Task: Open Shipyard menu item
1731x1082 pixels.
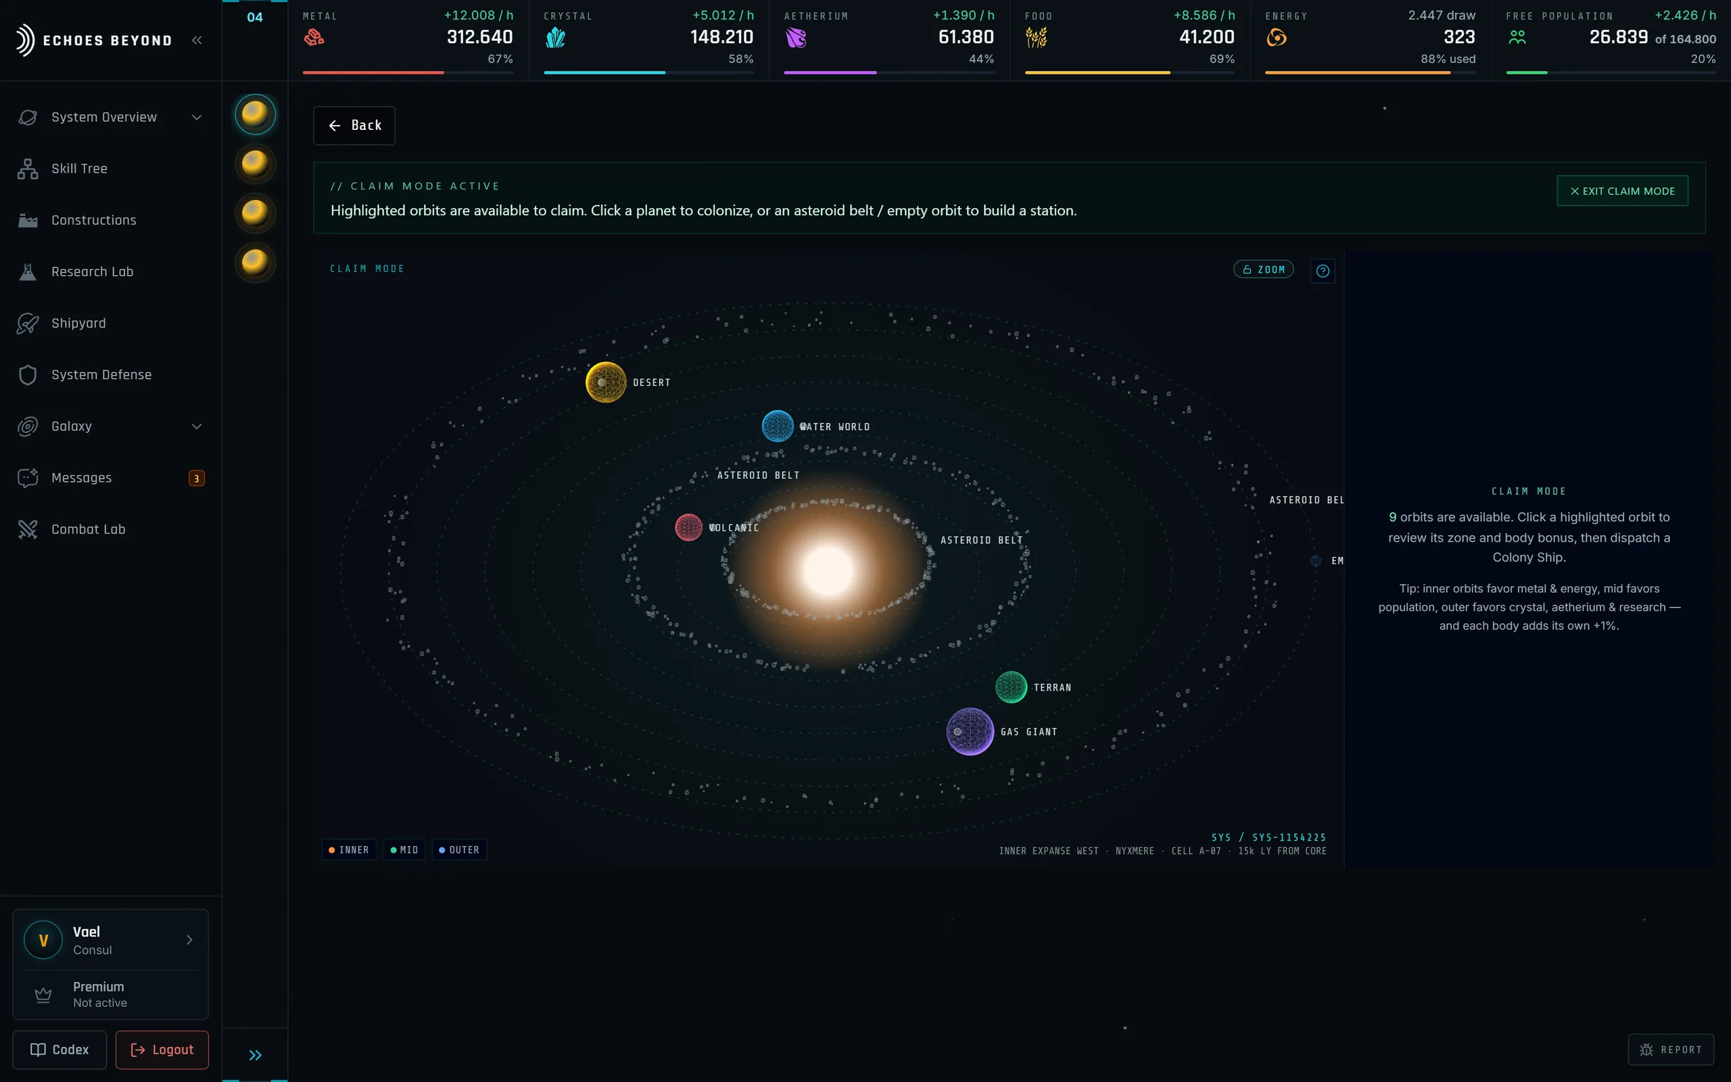Action: click(x=111, y=323)
